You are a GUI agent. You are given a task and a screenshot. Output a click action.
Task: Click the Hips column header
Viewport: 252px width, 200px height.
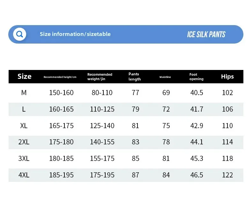click(227, 76)
